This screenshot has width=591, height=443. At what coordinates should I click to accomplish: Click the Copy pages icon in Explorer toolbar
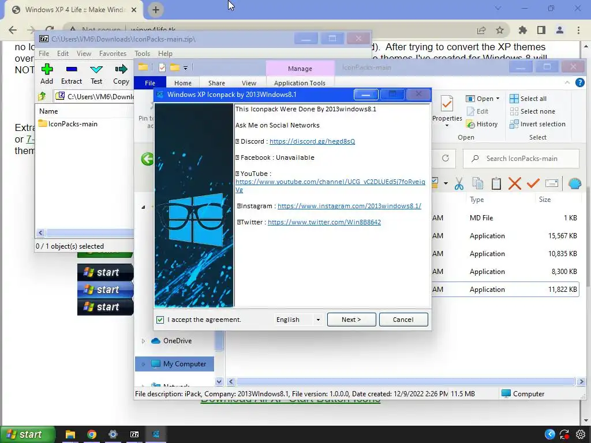[x=477, y=183]
